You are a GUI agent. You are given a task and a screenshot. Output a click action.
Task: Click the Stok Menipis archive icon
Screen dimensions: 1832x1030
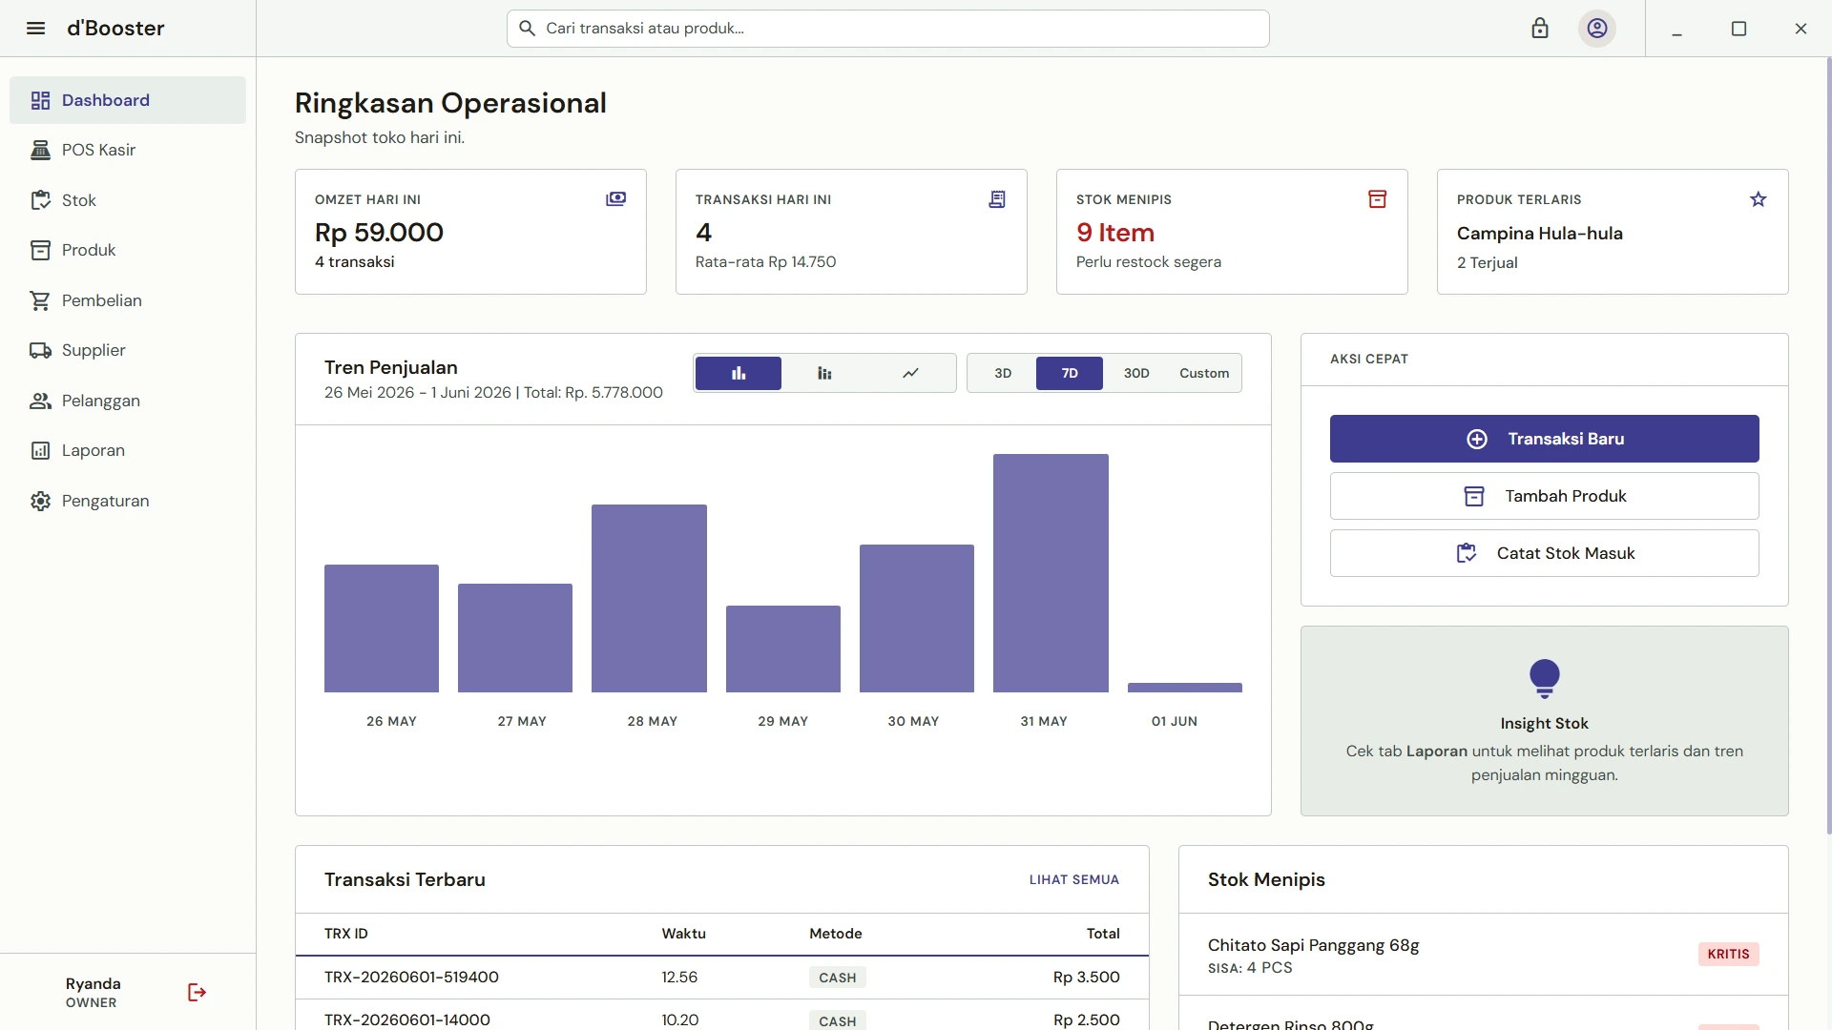pyautogui.click(x=1378, y=199)
